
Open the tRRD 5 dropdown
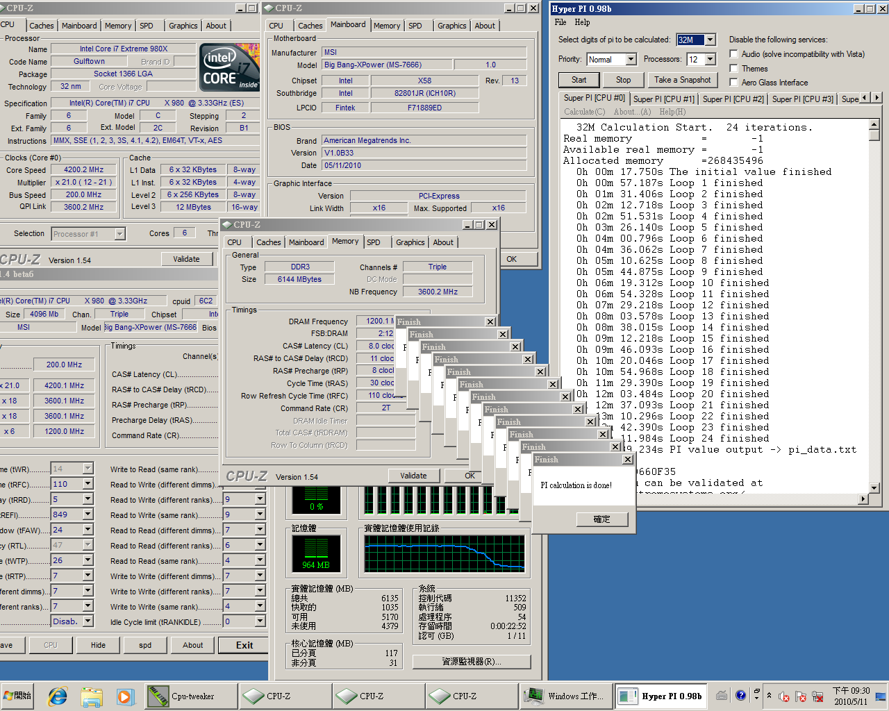(88, 499)
